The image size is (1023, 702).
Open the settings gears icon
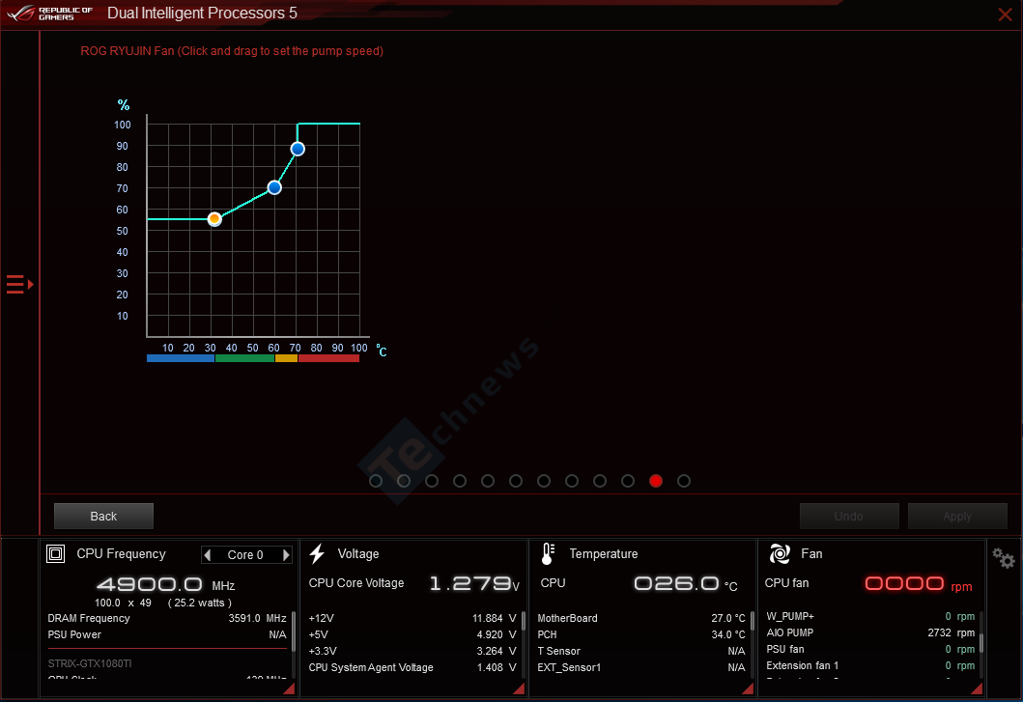1004,558
